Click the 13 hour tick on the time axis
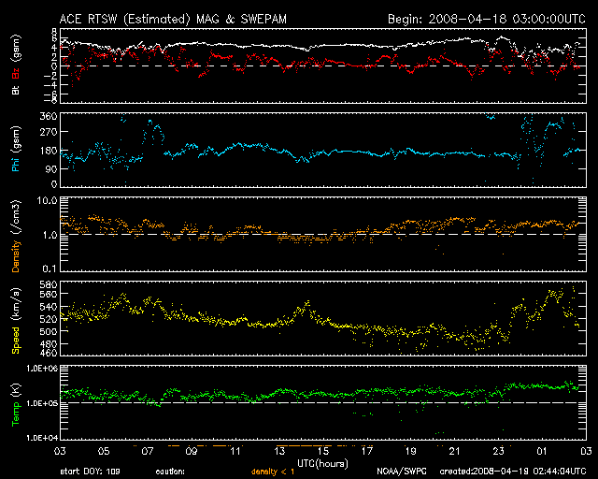598x479 pixels. tap(282, 450)
